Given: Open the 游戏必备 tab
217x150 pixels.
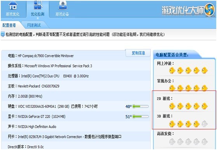Looking at the screenshot, I should (62, 9).
